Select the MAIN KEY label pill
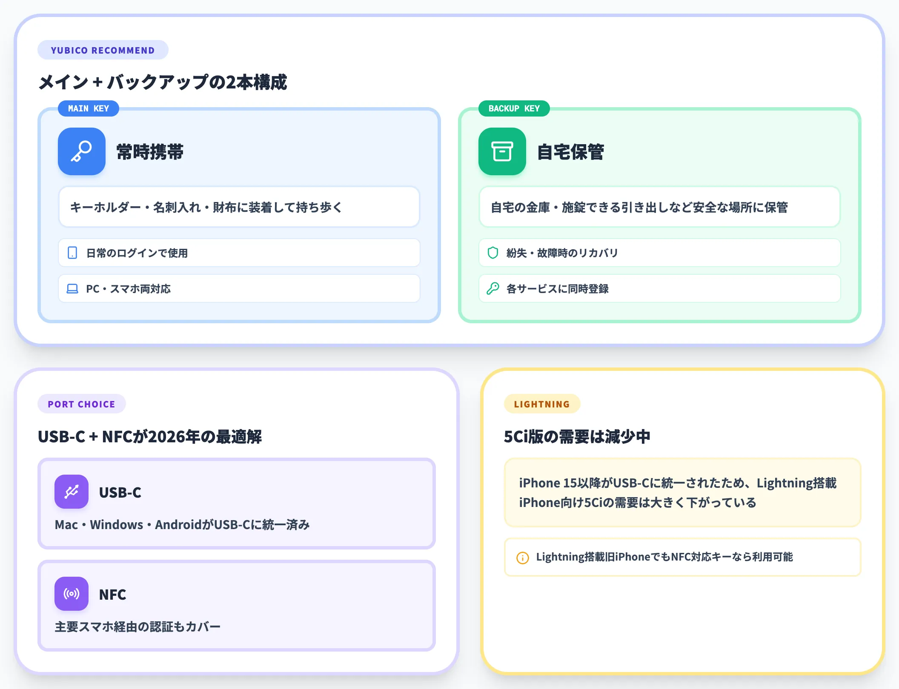 89,108
